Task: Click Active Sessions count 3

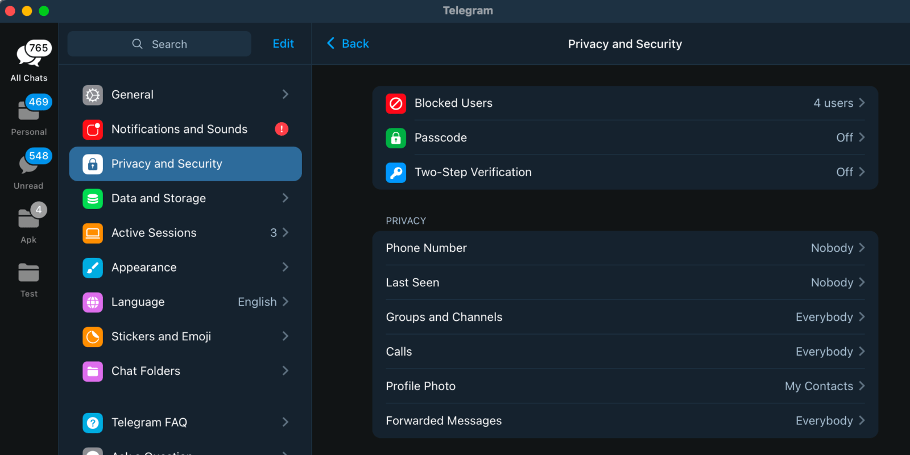Action: pyautogui.click(x=274, y=233)
